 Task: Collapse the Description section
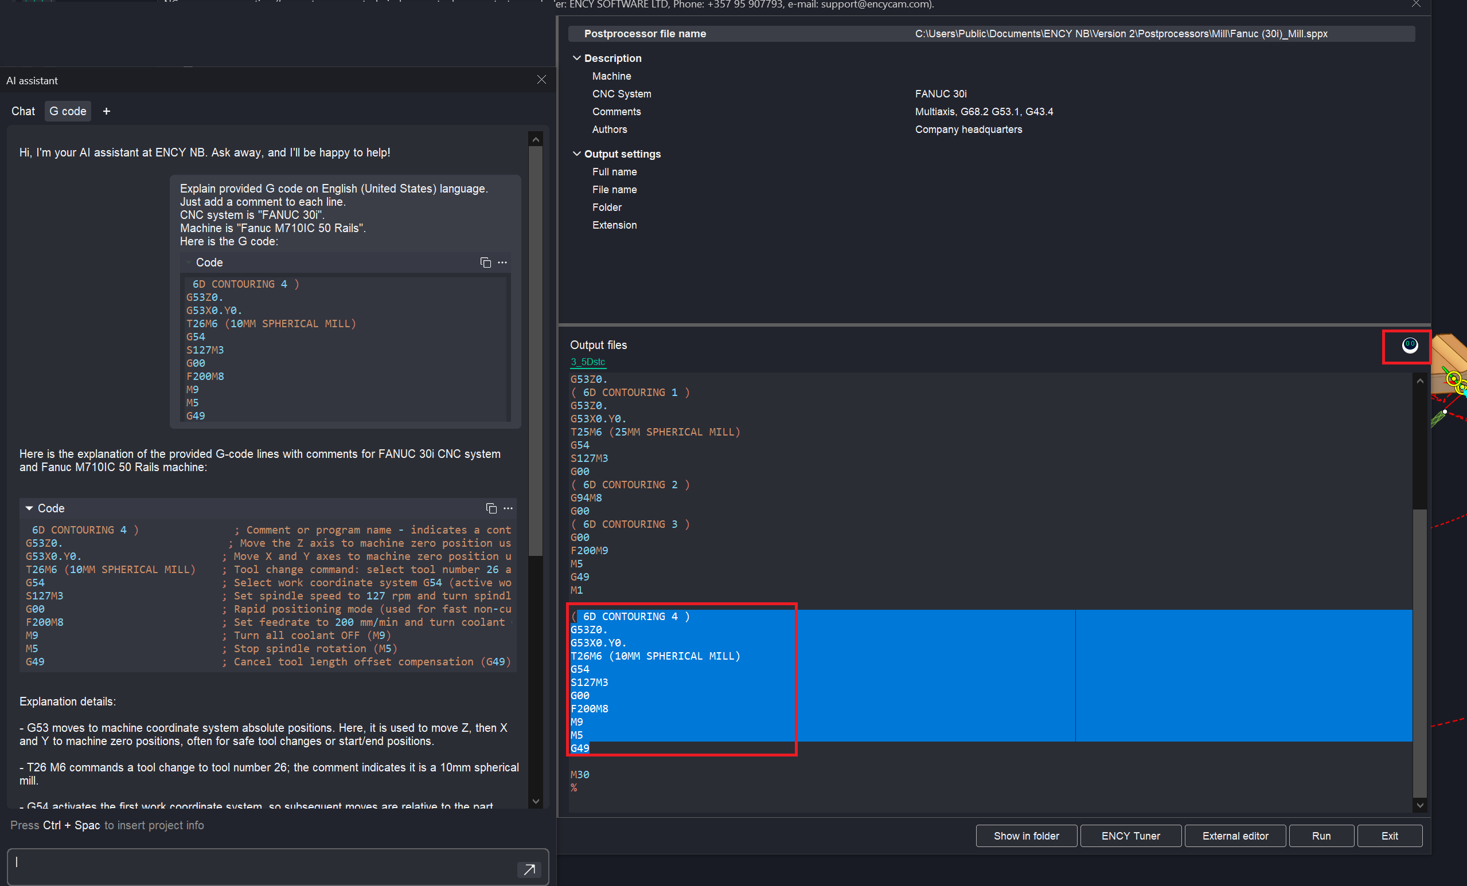pyautogui.click(x=576, y=58)
